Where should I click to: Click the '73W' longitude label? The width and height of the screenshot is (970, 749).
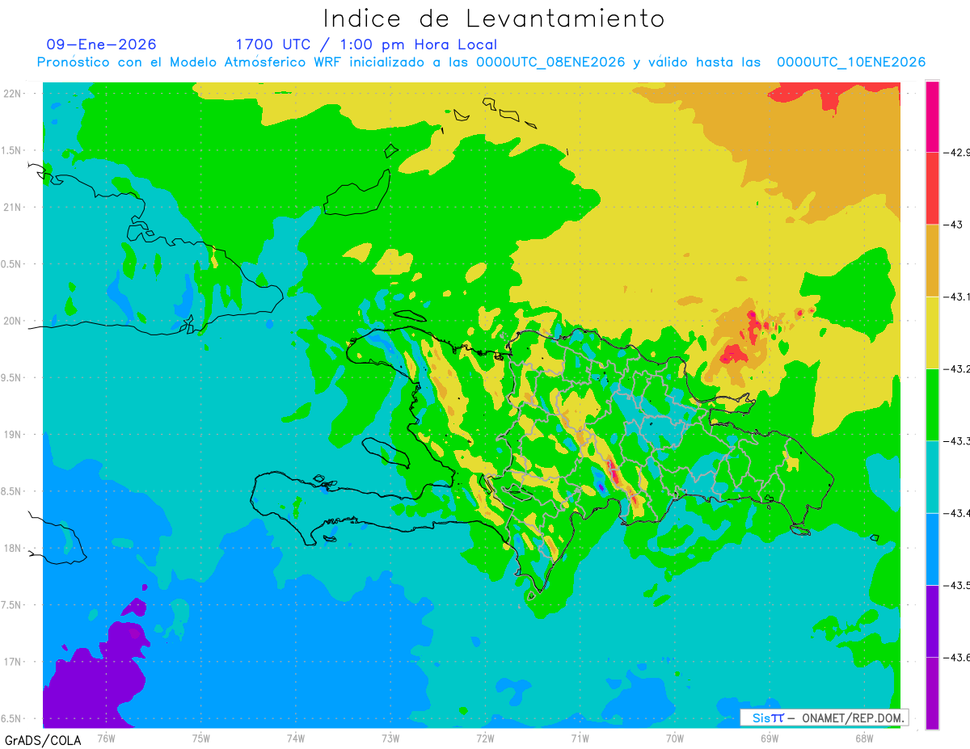pyautogui.click(x=390, y=738)
